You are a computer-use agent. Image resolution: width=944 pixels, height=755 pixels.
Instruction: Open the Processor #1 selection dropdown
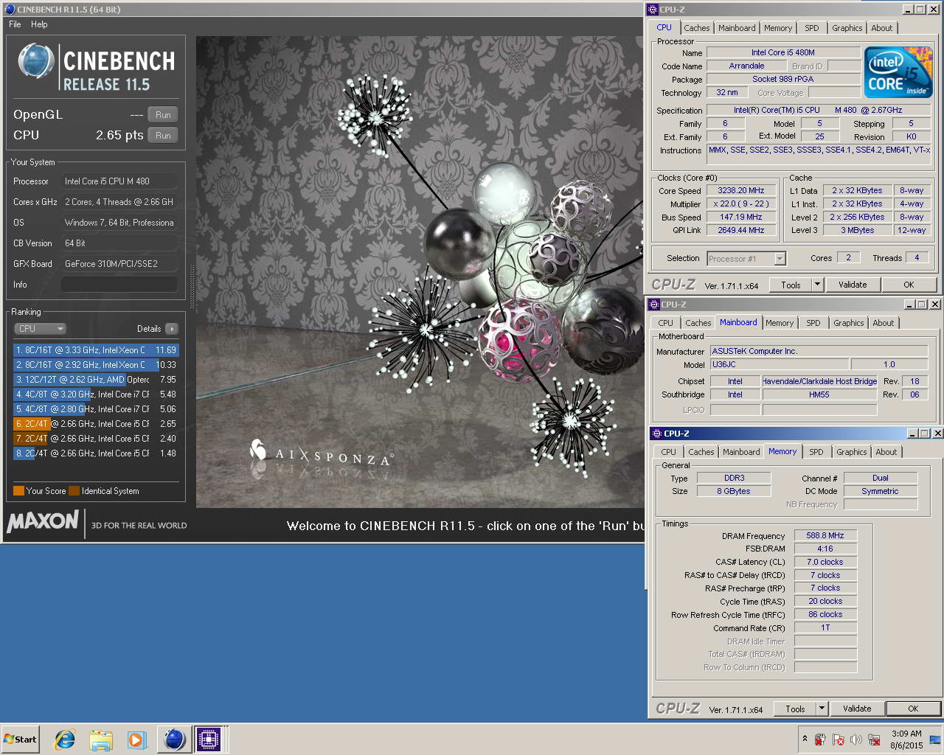pyautogui.click(x=746, y=259)
